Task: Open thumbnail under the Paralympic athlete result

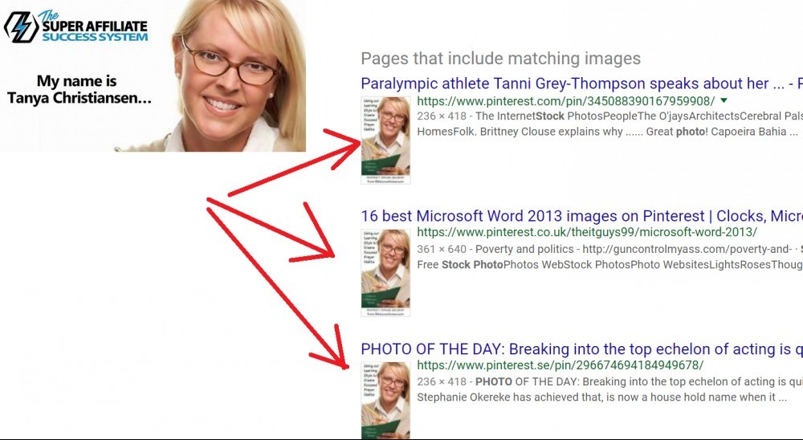Action: tap(385, 141)
